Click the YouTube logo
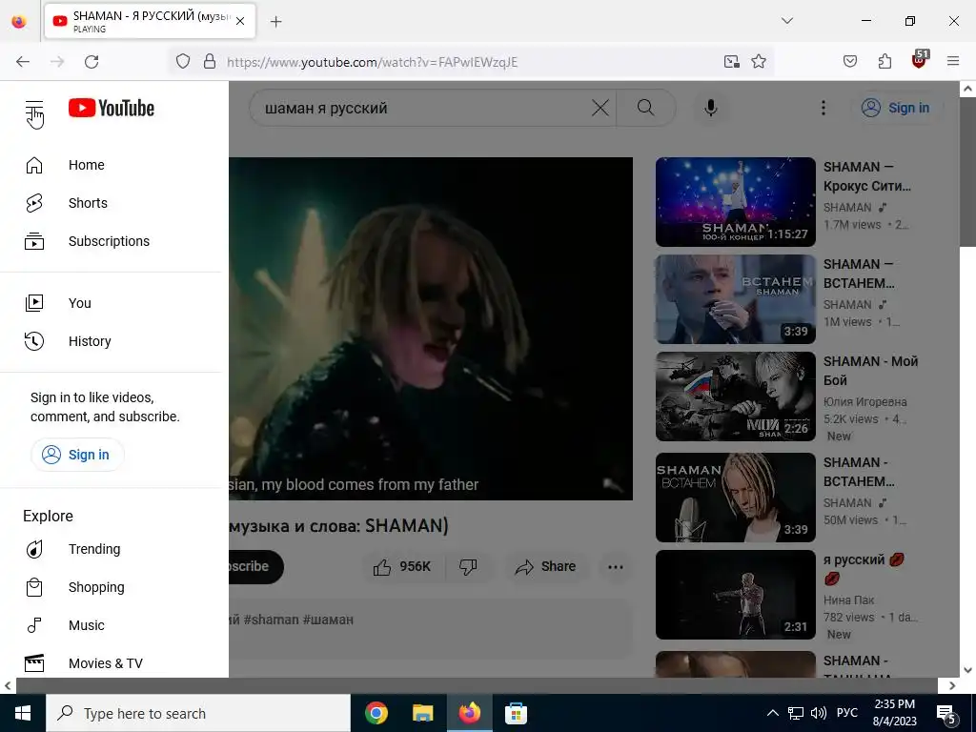The height and width of the screenshot is (732, 976). (112, 108)
